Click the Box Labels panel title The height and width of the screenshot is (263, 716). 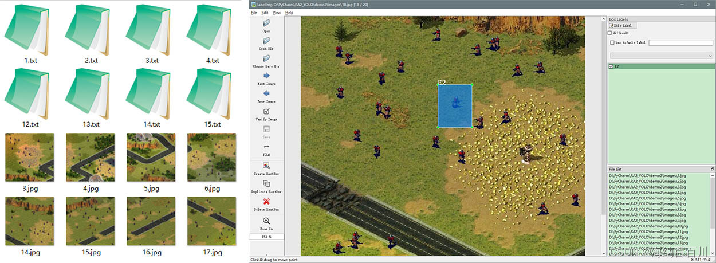click(618, 19)
